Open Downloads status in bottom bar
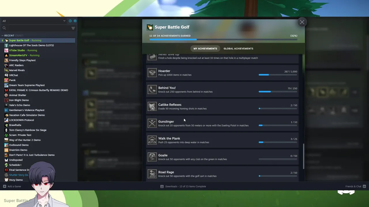Viewport: 369px width, 207px height. (x=183, y=186)
